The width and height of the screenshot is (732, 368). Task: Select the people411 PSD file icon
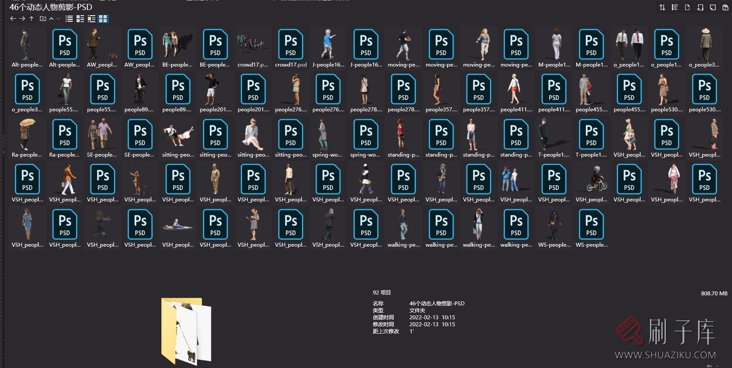coord(554,89)
